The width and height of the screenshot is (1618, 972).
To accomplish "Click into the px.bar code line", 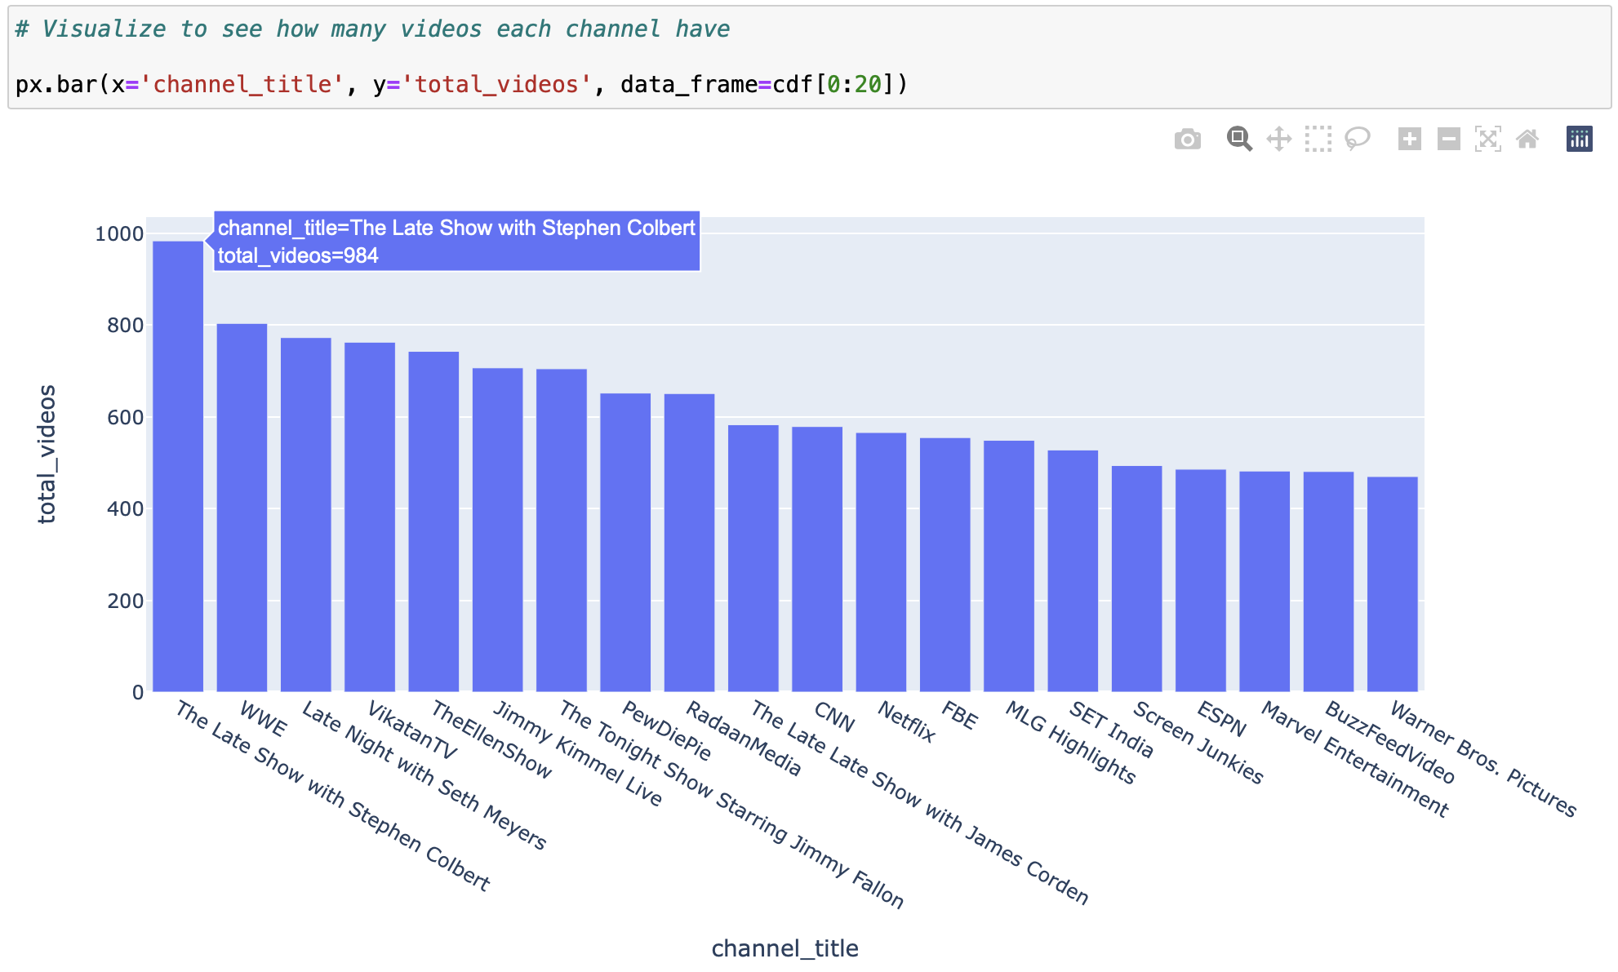I will pyautogui.click(x=461, y=84).
